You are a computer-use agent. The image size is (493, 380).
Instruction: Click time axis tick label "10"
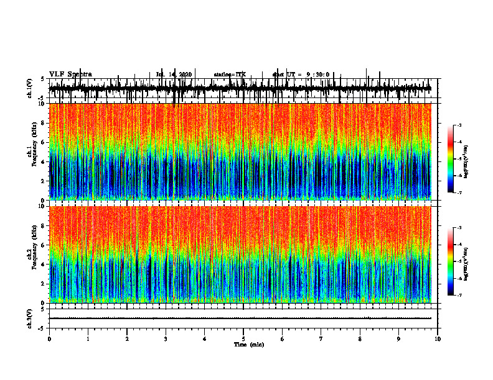[438, 339]
